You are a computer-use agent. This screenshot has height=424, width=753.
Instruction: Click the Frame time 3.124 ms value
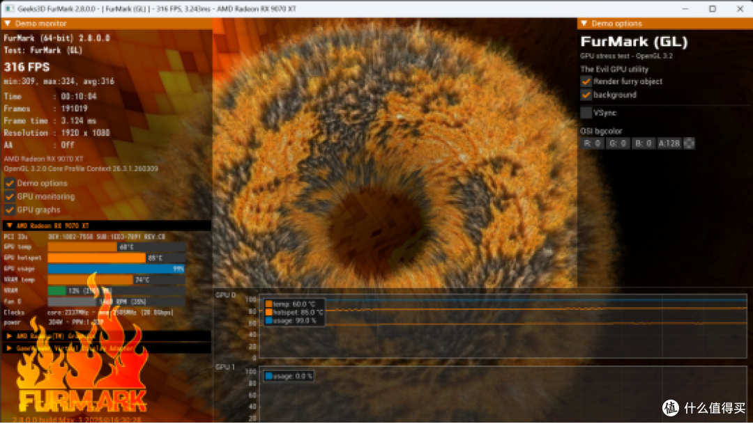79,121
